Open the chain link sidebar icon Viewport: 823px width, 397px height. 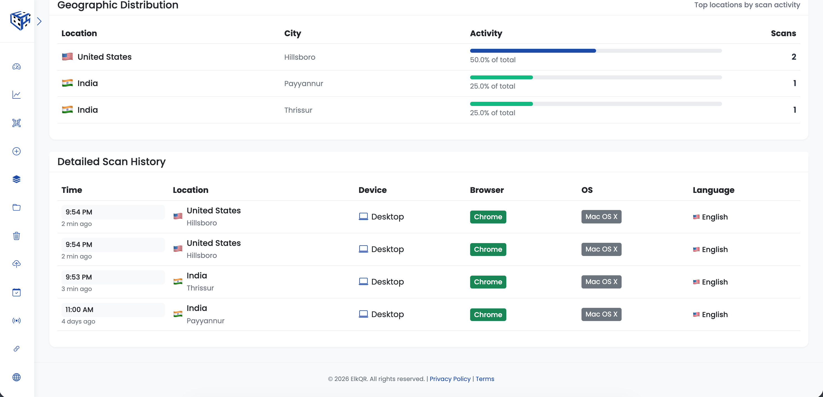(17, 348)
